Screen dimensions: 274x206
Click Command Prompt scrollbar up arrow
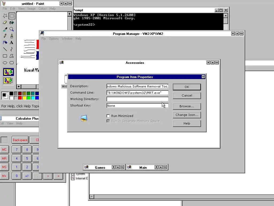coord(226,16)
